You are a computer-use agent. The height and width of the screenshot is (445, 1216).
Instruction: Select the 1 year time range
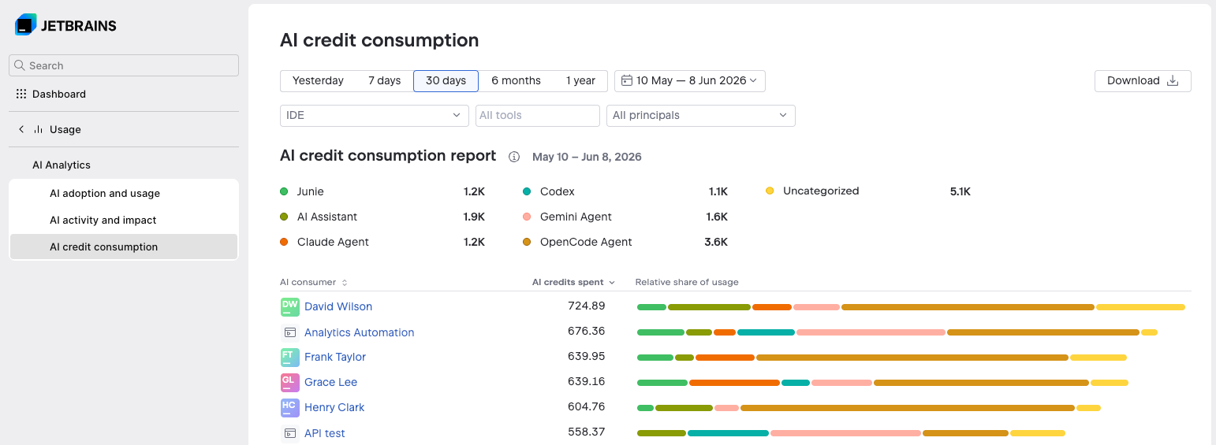click(x=580, y=80)
